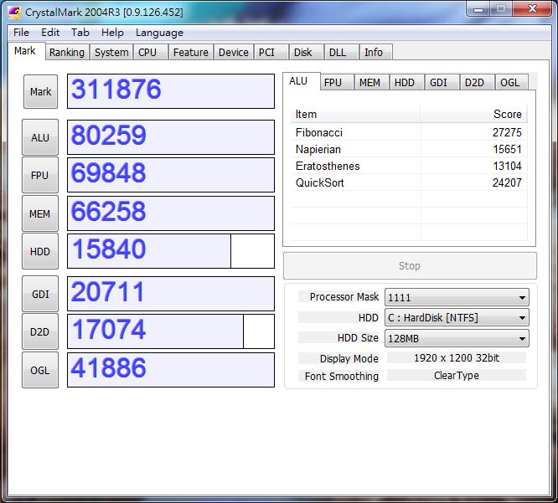This screenshot has height=503, width=558.
Task: Click the CrystalMark app icon in title bar
Action: [14, 13]
